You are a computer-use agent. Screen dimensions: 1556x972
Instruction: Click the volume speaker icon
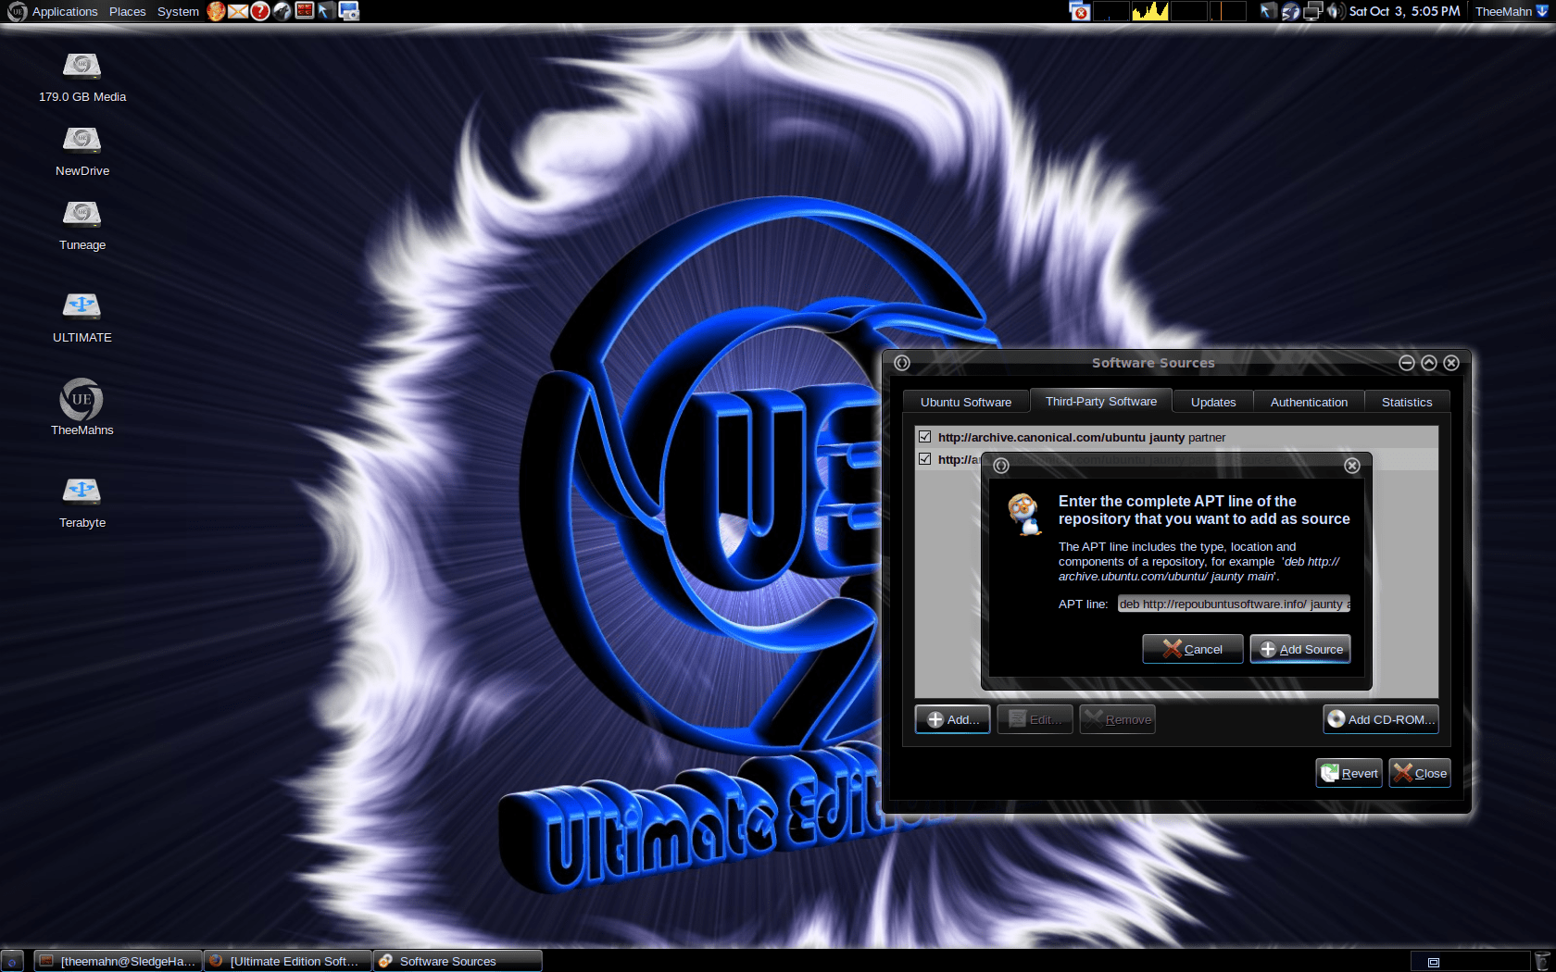[x=1335, y=11]
